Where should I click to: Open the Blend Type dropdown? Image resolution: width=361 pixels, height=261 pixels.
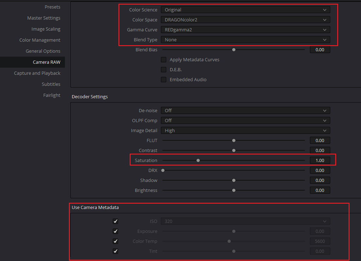[245, 39]
